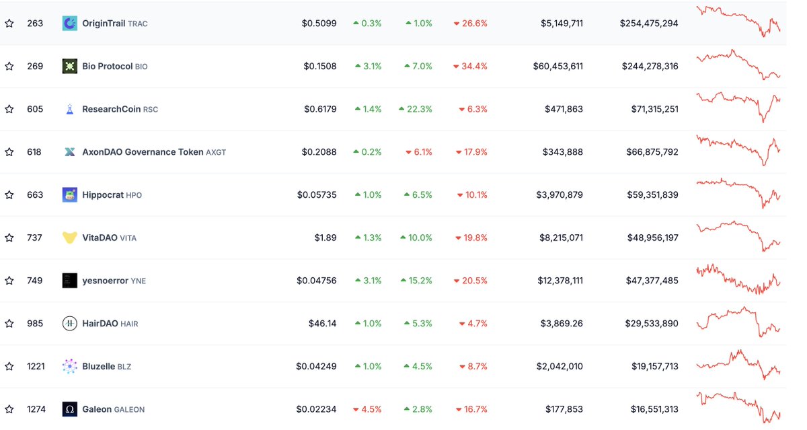
Task: Open the VitaDAO VITA page
Action: pos(110,238)
